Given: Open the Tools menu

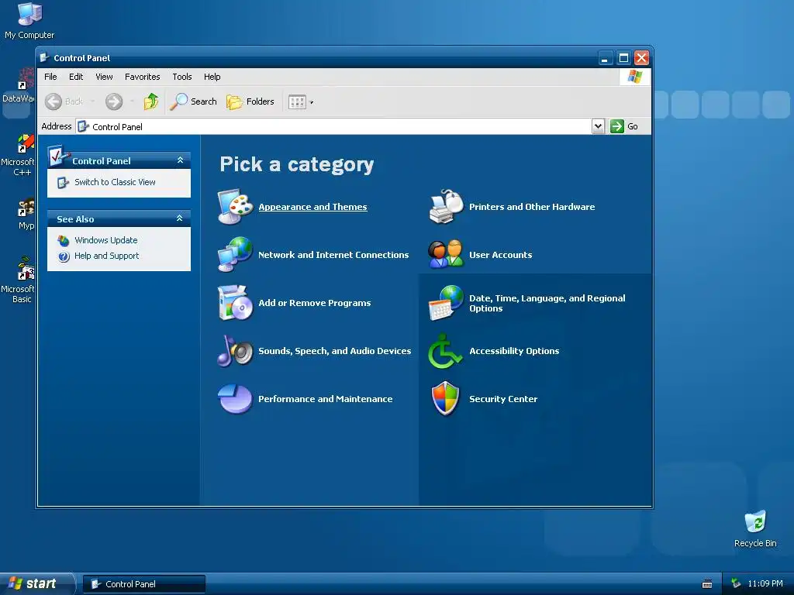Looking at the screenshot, I should (x=181, y=77).
